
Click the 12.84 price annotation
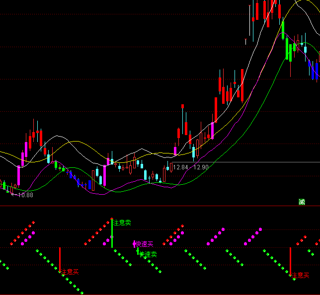pyautogui.click(x=181, y=167)
